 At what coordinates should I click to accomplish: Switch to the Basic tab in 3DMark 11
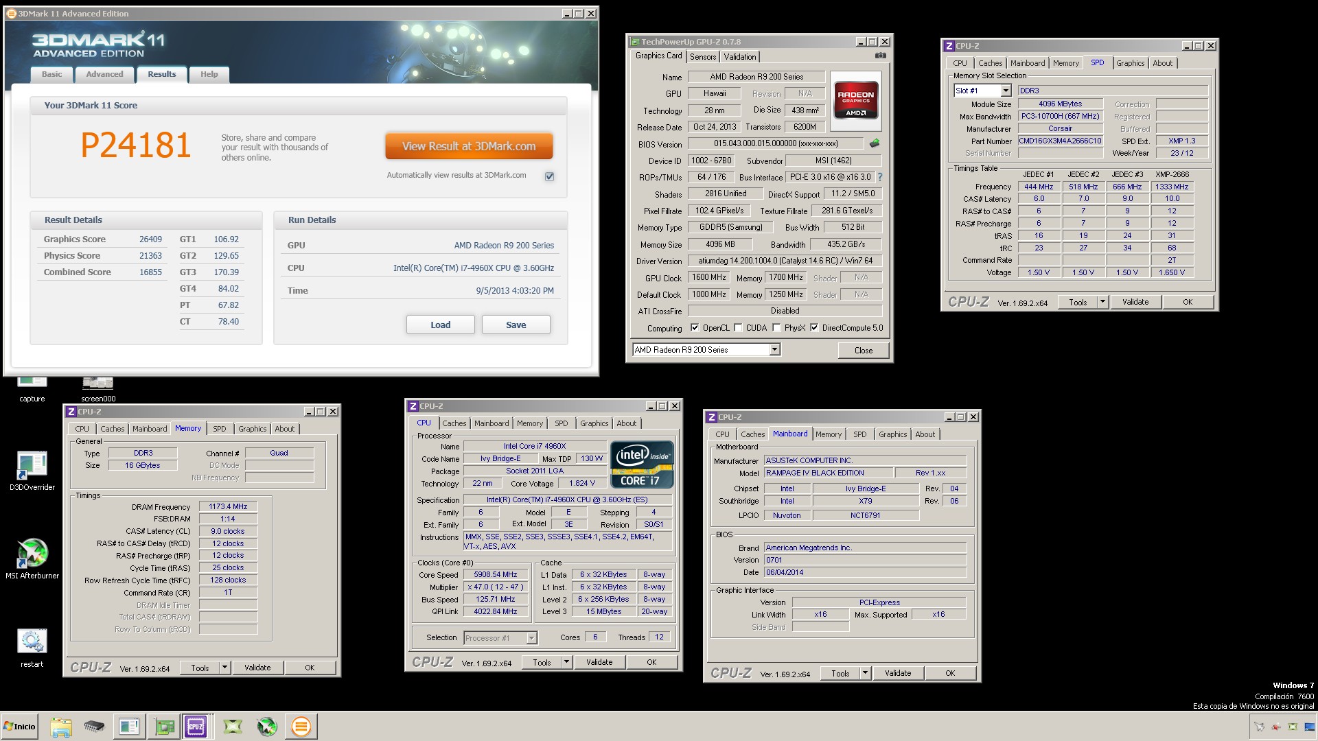[x=51, y=74]
